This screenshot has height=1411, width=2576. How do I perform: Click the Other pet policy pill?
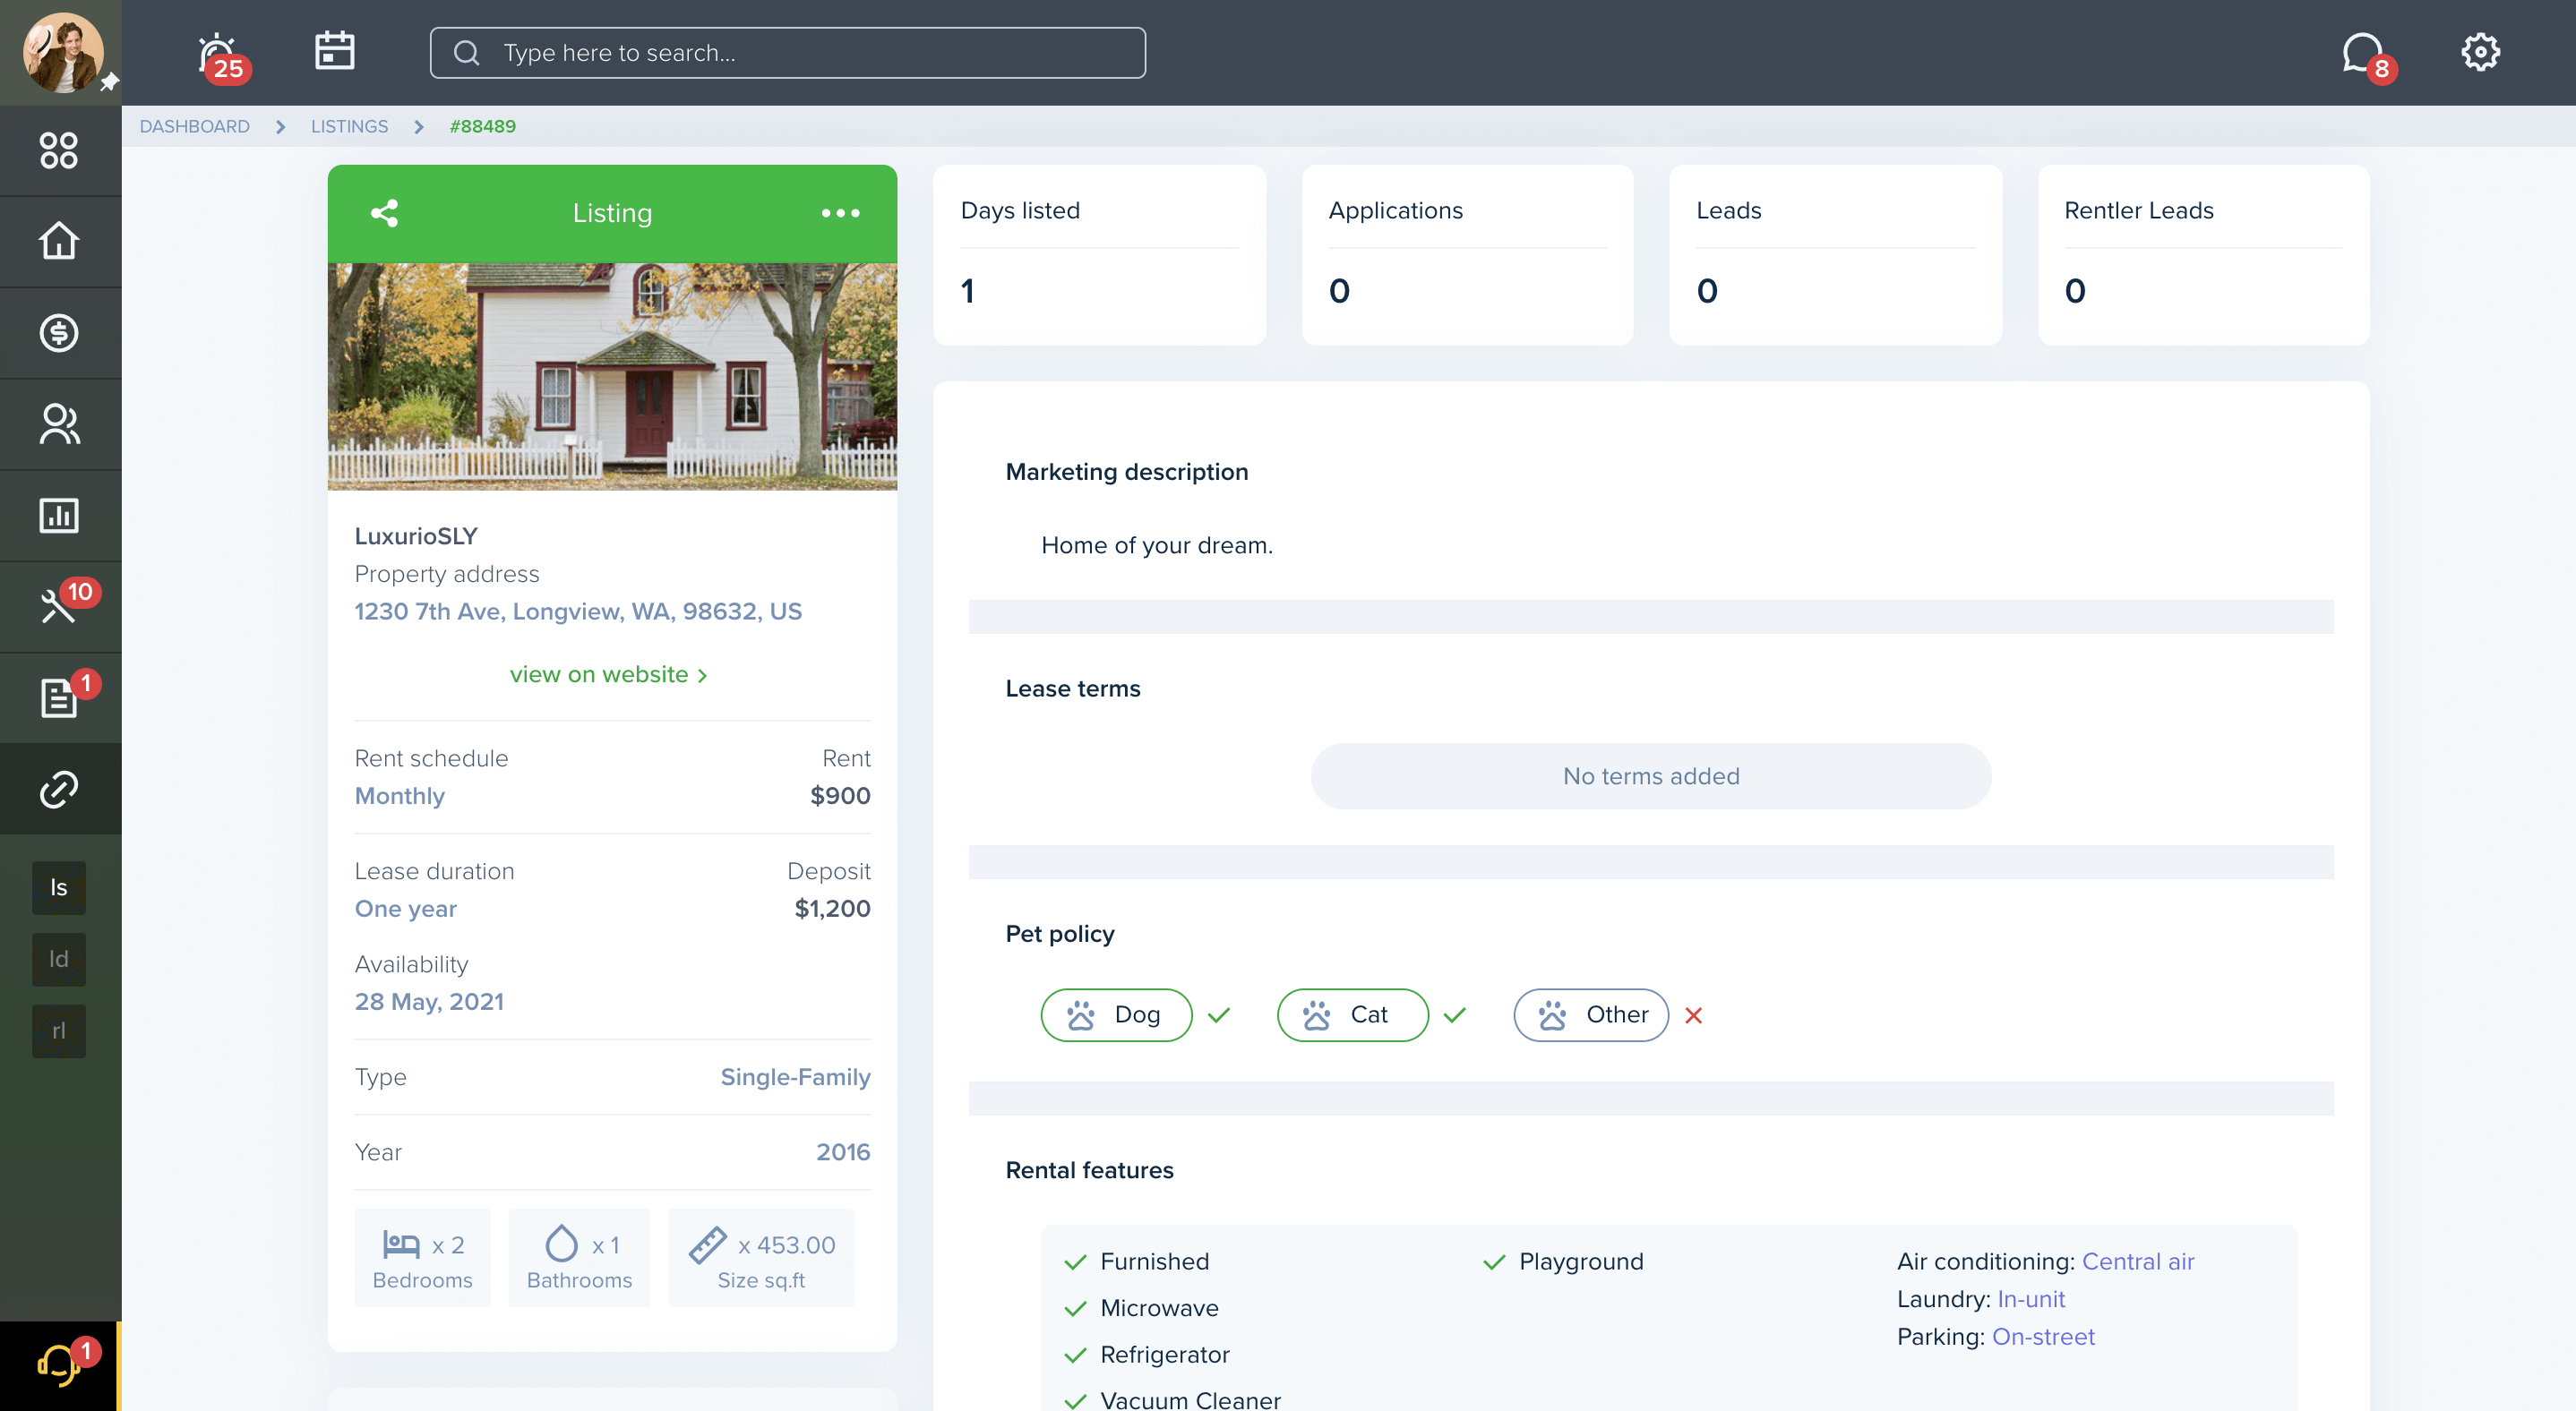click(x=1591, y=1015)
